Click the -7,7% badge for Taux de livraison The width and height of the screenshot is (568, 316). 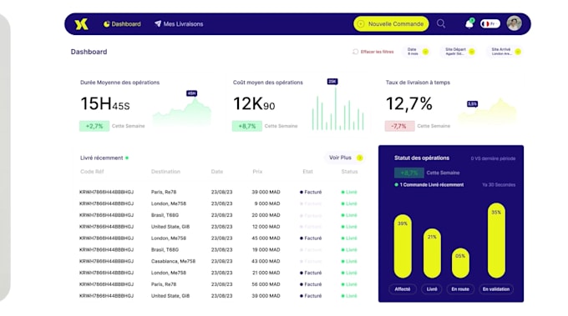coord(399,126)
